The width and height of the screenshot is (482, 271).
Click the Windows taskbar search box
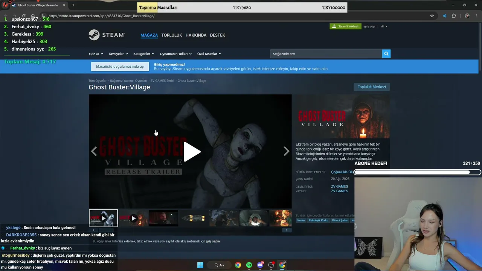(x=220, y=265)
